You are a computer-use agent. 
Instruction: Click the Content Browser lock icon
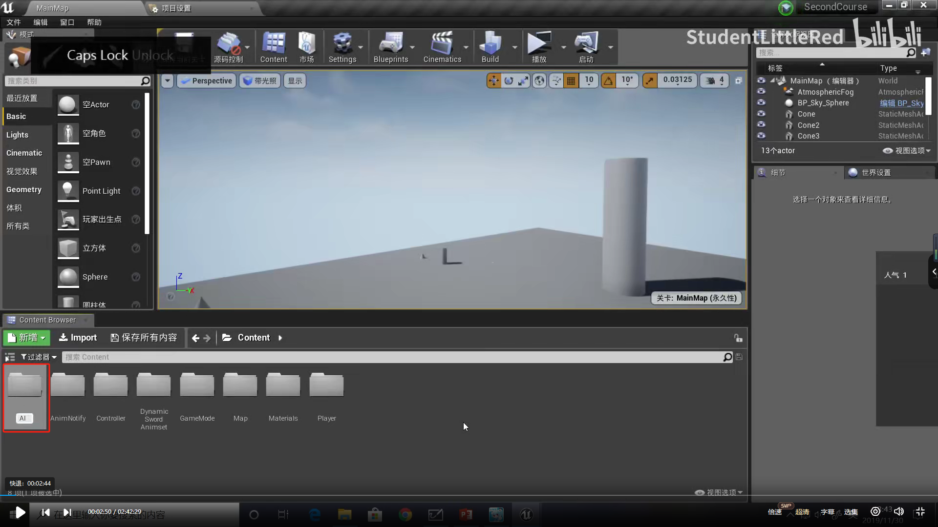pos(738,338)
